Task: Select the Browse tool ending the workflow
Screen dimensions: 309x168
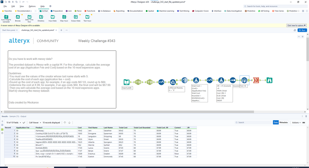Action: 269,80
